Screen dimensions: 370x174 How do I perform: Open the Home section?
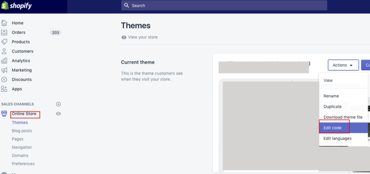(18, 23)
